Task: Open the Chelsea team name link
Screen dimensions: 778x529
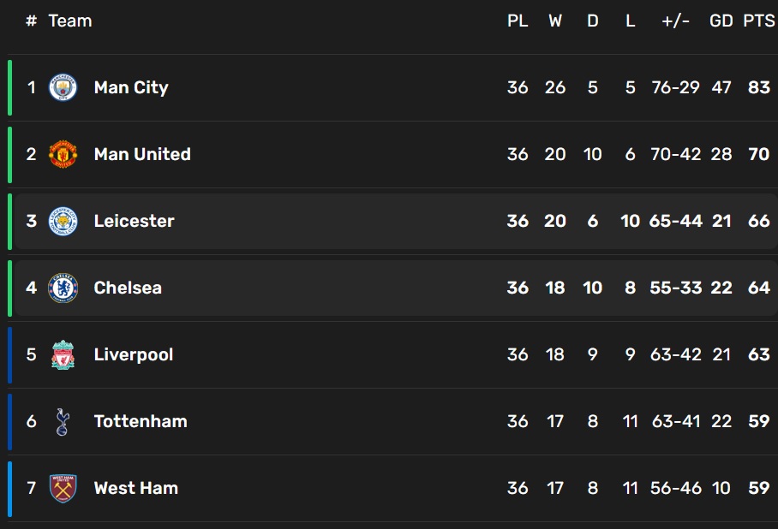Action: [128, 288]
